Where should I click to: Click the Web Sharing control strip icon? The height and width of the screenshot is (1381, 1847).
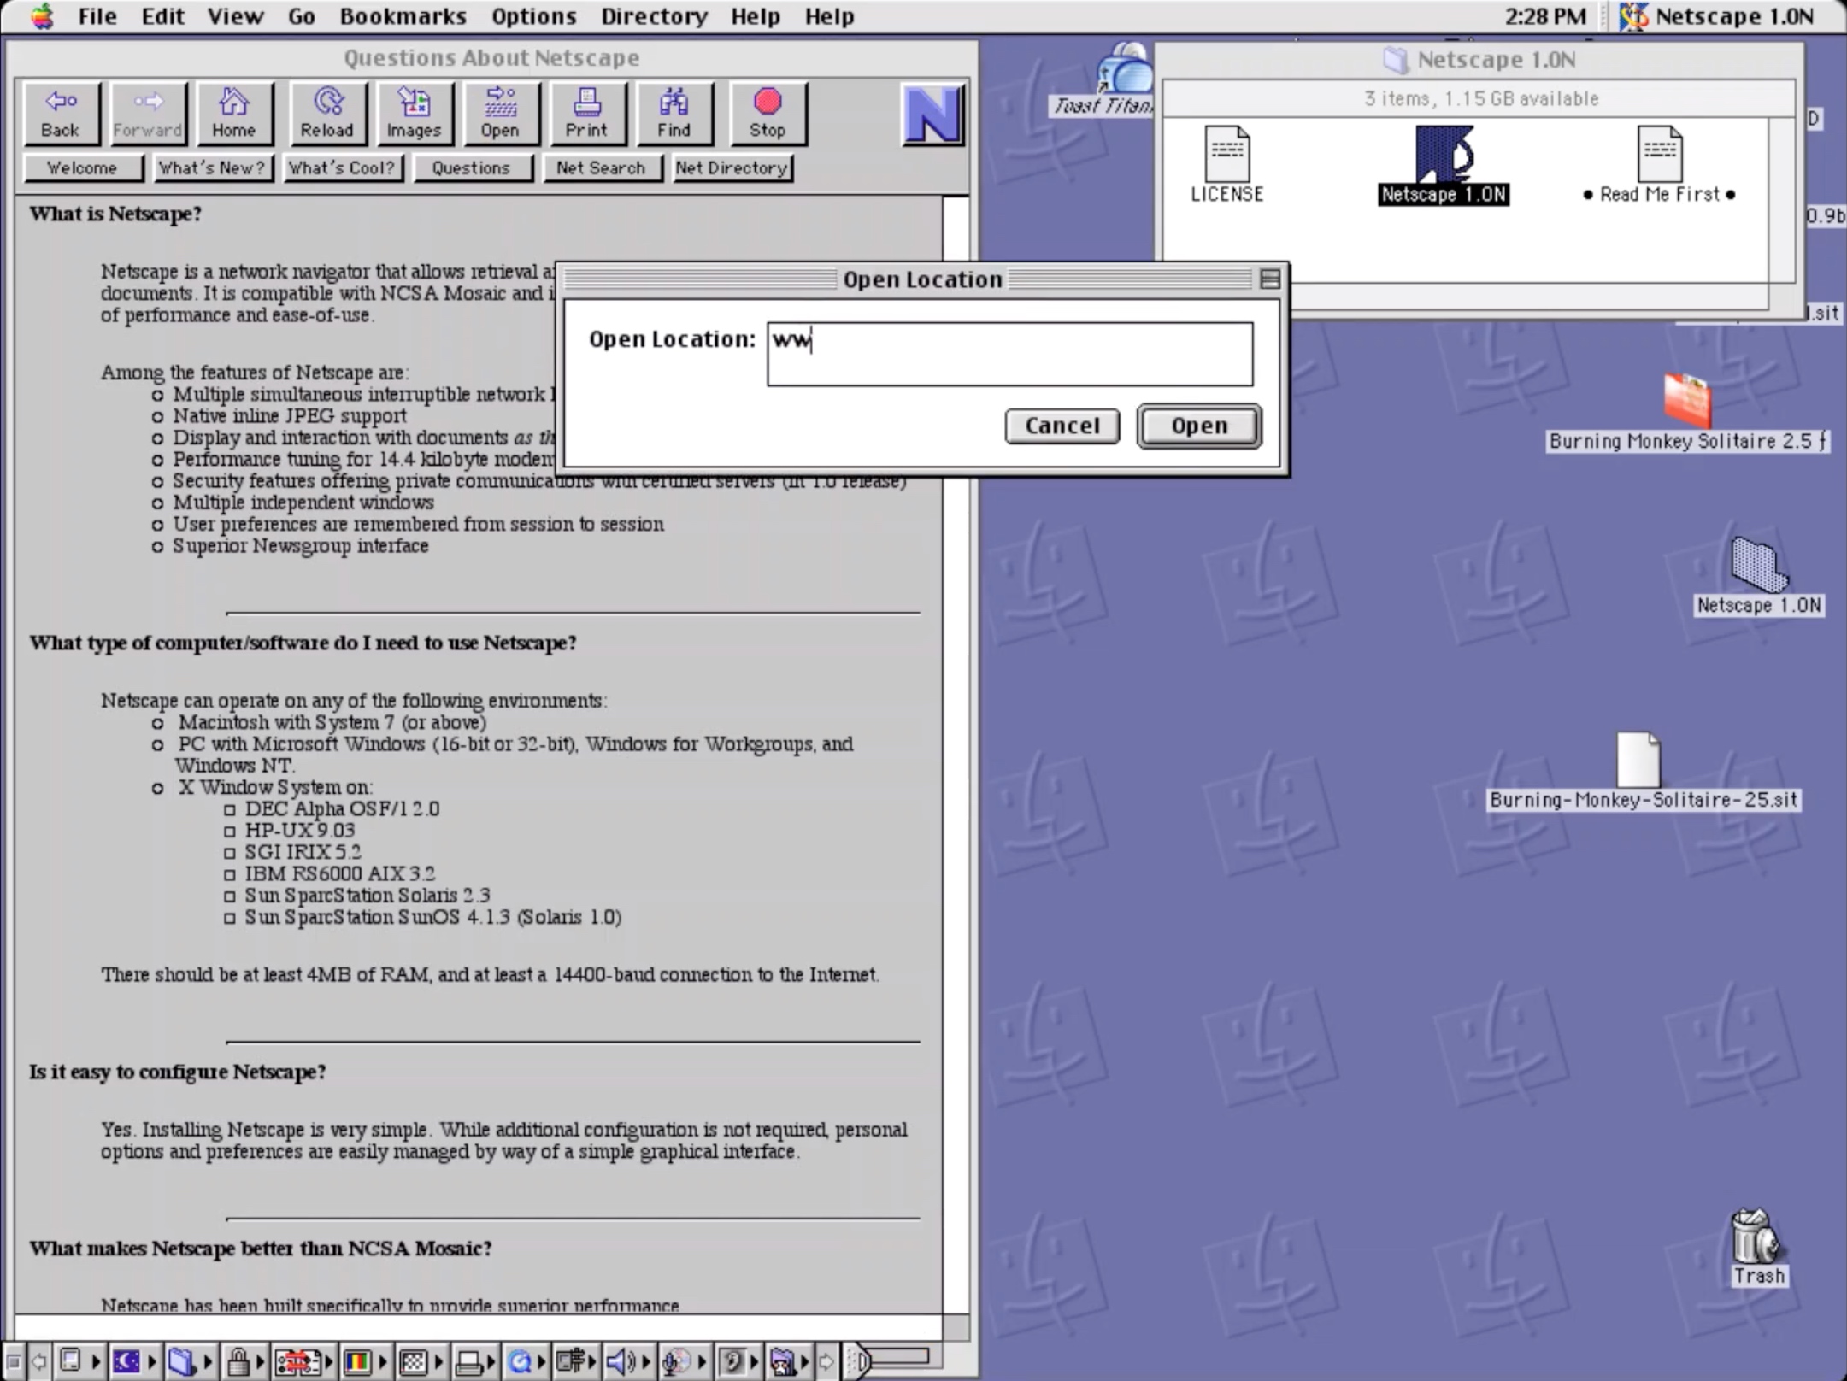(x=783, y=1361)
